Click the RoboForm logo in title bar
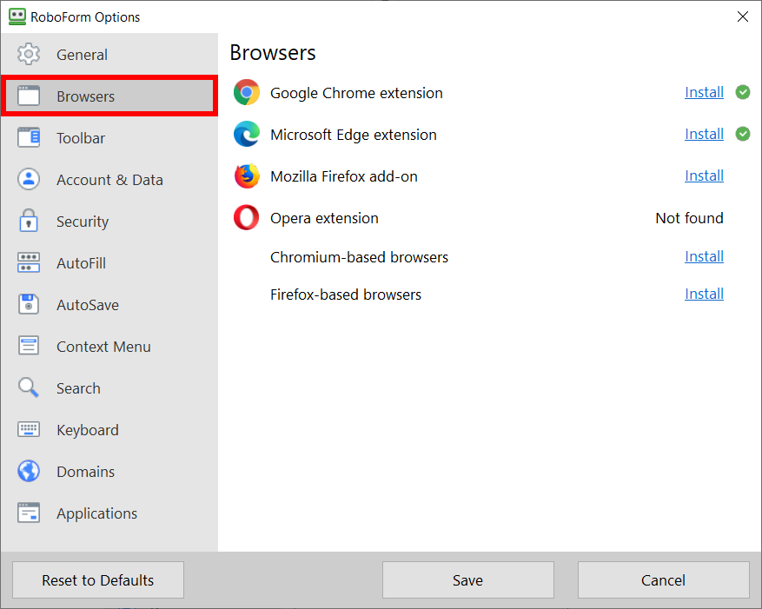 tap(17, 17)
